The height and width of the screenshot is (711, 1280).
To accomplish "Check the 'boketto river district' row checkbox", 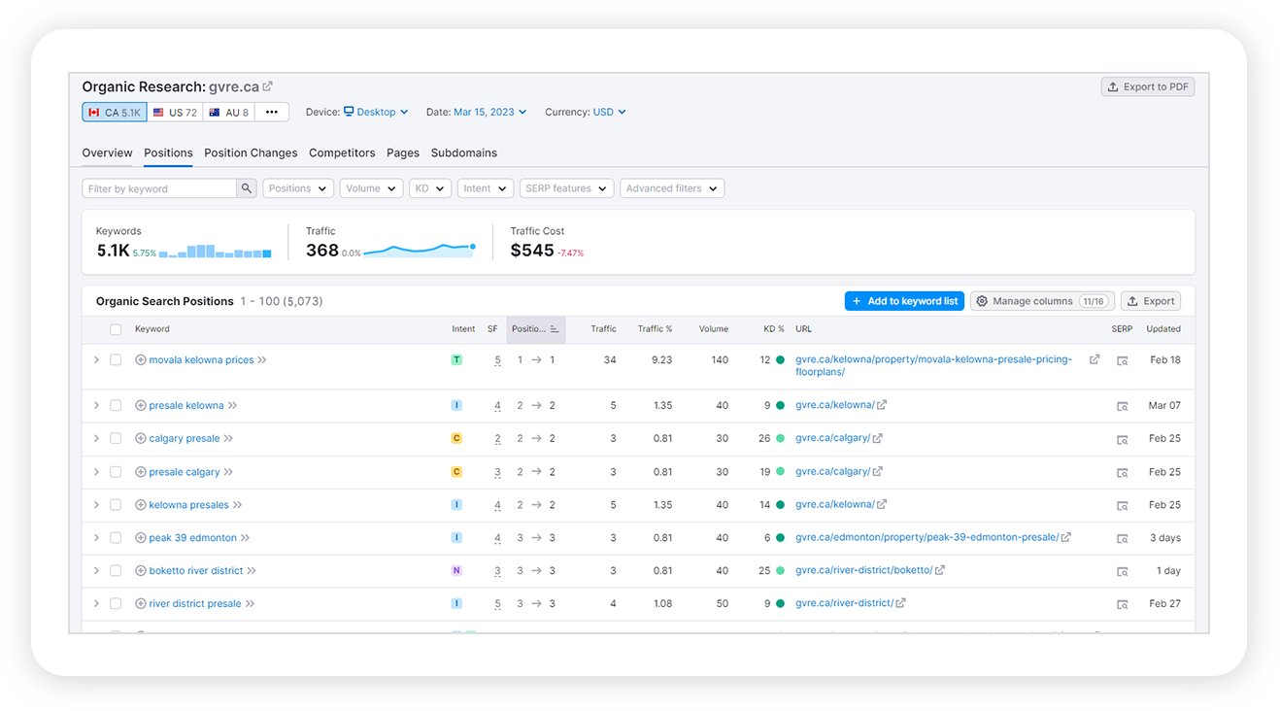I will tap(116, 570).
